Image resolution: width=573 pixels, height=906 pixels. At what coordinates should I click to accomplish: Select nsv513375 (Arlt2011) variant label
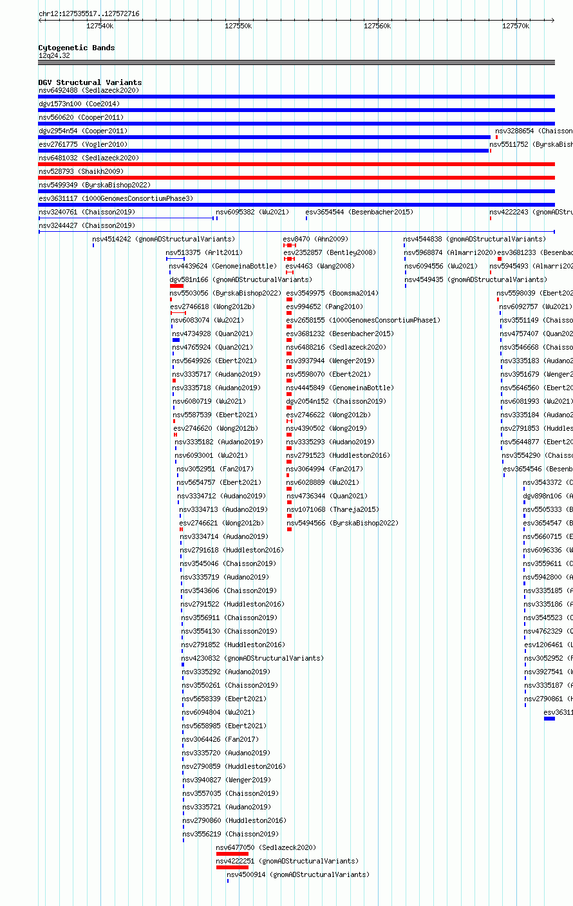[x=204, y=253]
